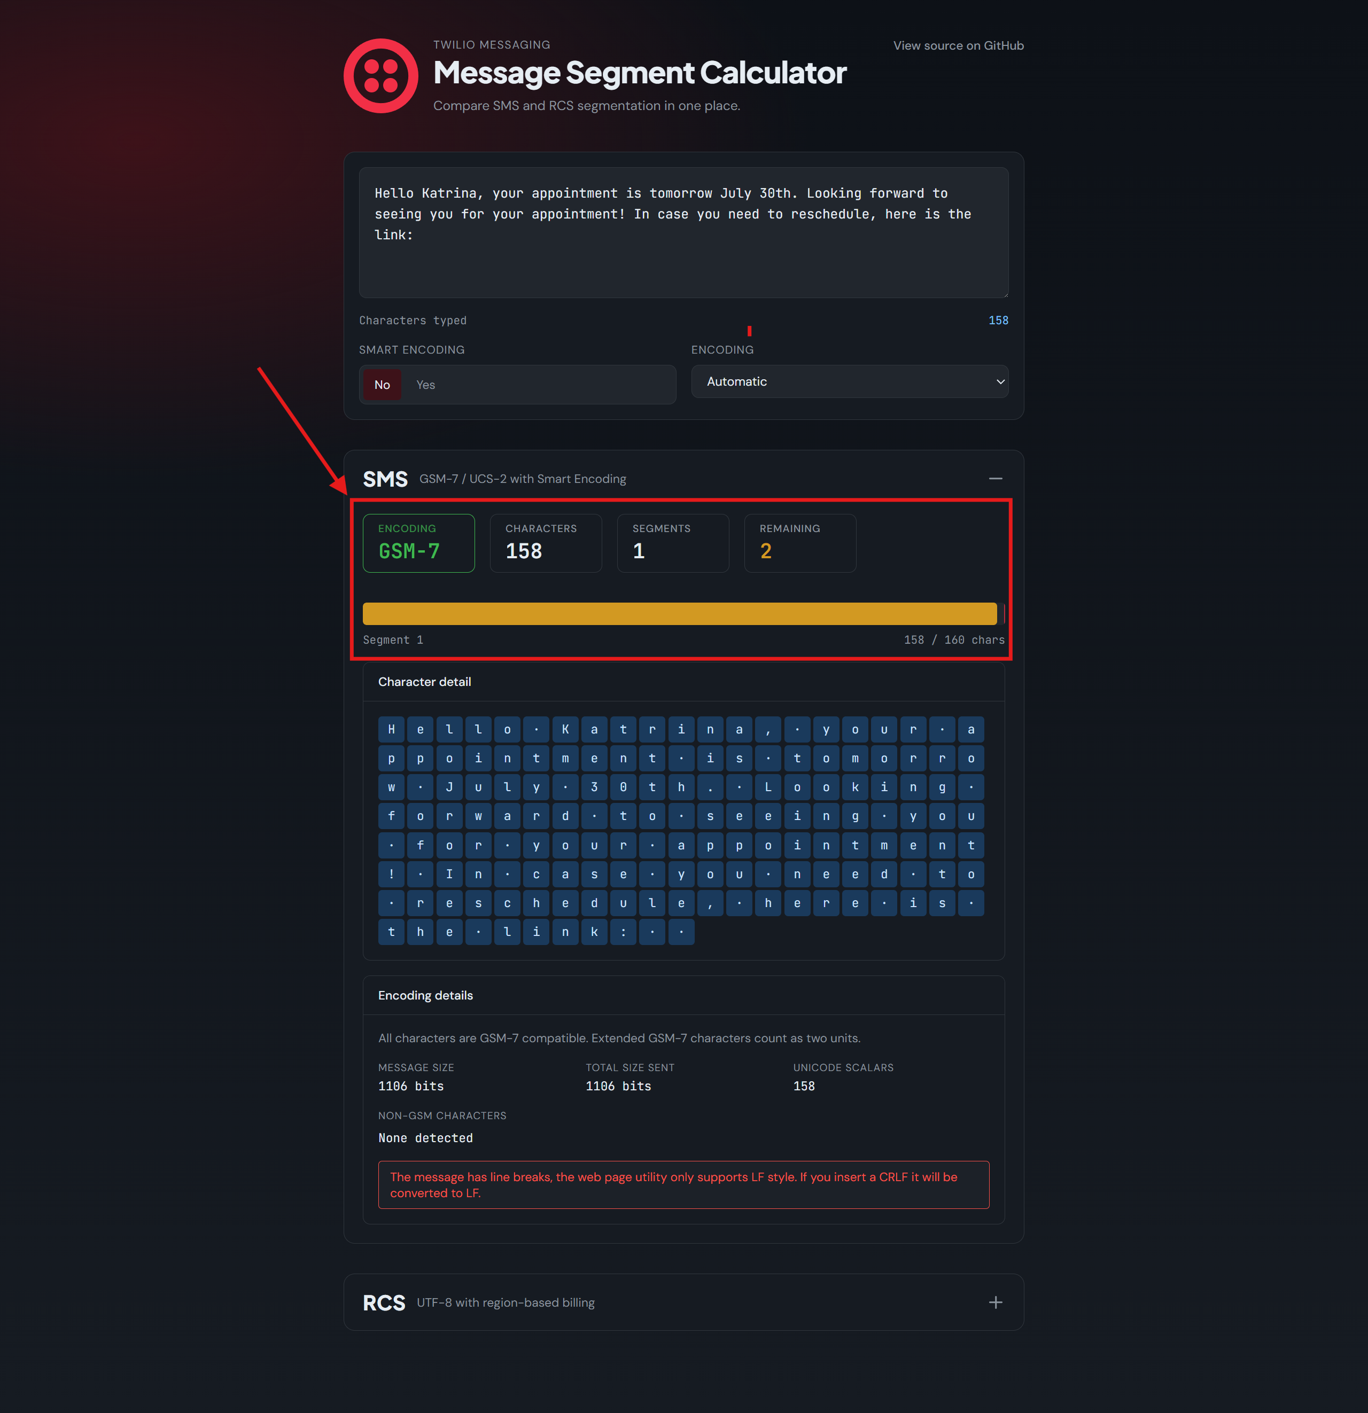Image resolution: width=1368 pixels, height=1413 pixels.
Task: Select No for Smart Encoding
Action: pyautogui.click(x=382, y=385)
